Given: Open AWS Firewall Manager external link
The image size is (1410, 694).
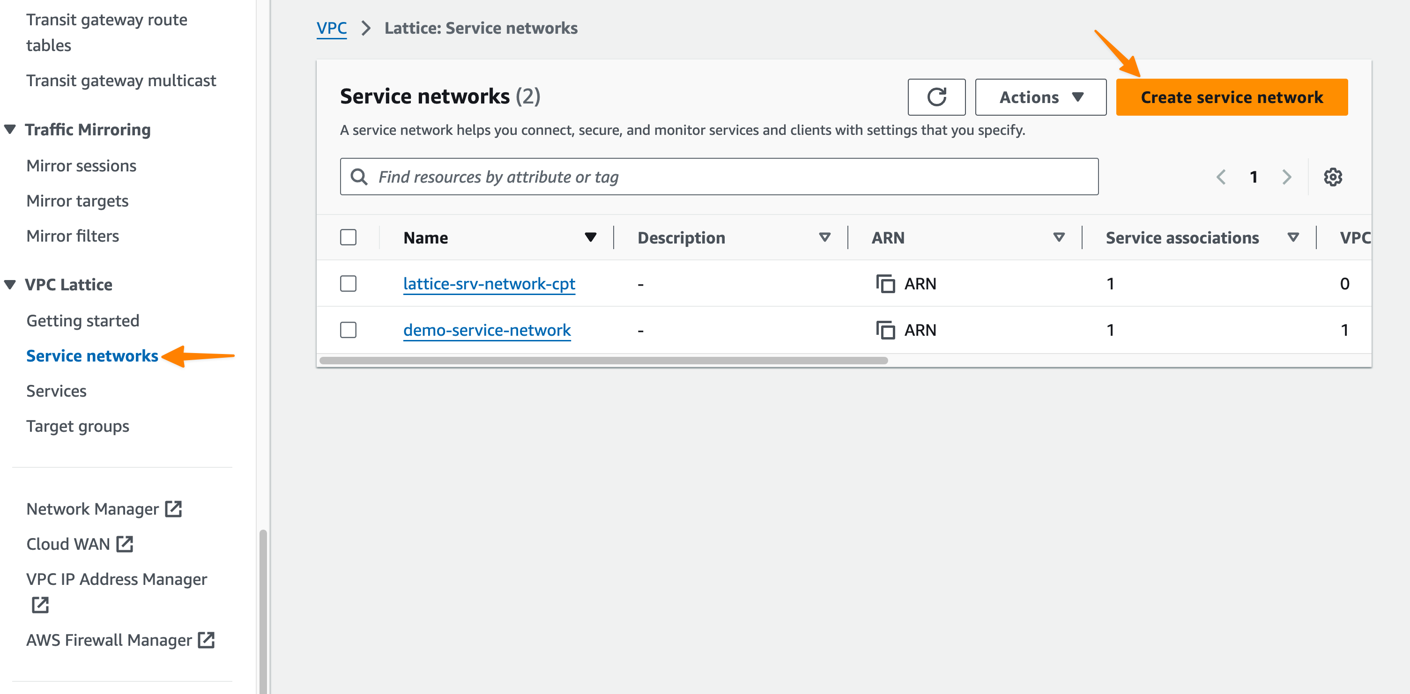Looking at the screenshot, I should tap(207, 639).
